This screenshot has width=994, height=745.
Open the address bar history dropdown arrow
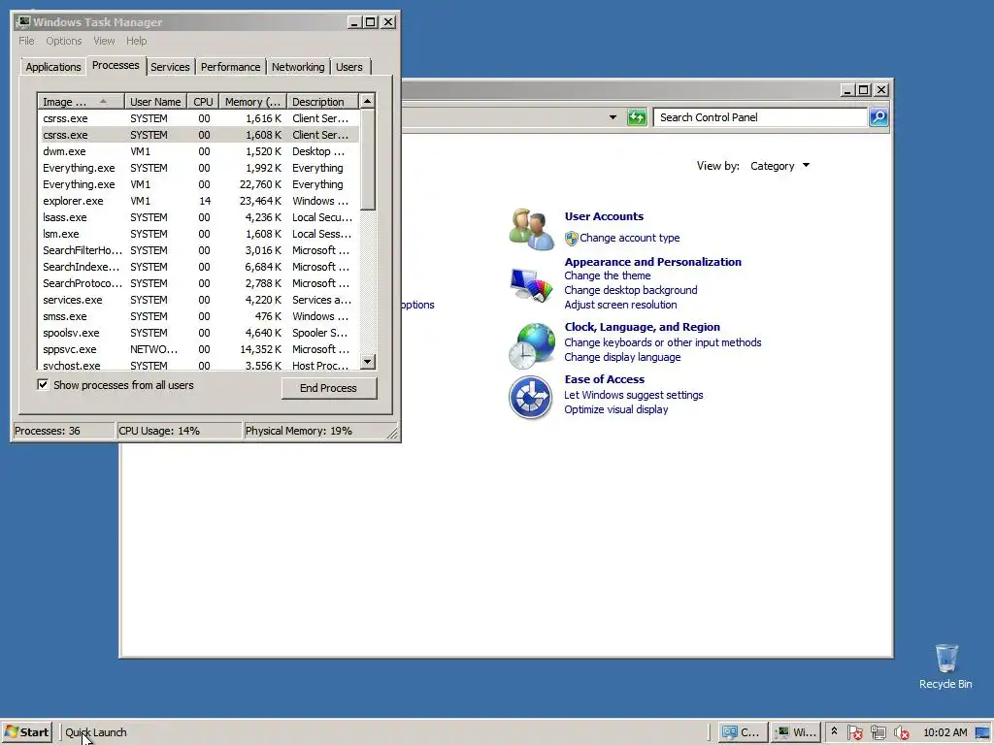[613, 117]
